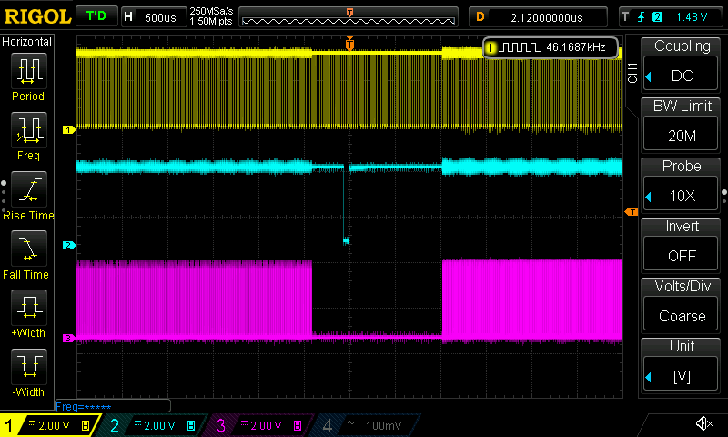This screenshot has height=437, width=728.
Task: Click the rising edge trigger icon
Action: tap(642, 17)
